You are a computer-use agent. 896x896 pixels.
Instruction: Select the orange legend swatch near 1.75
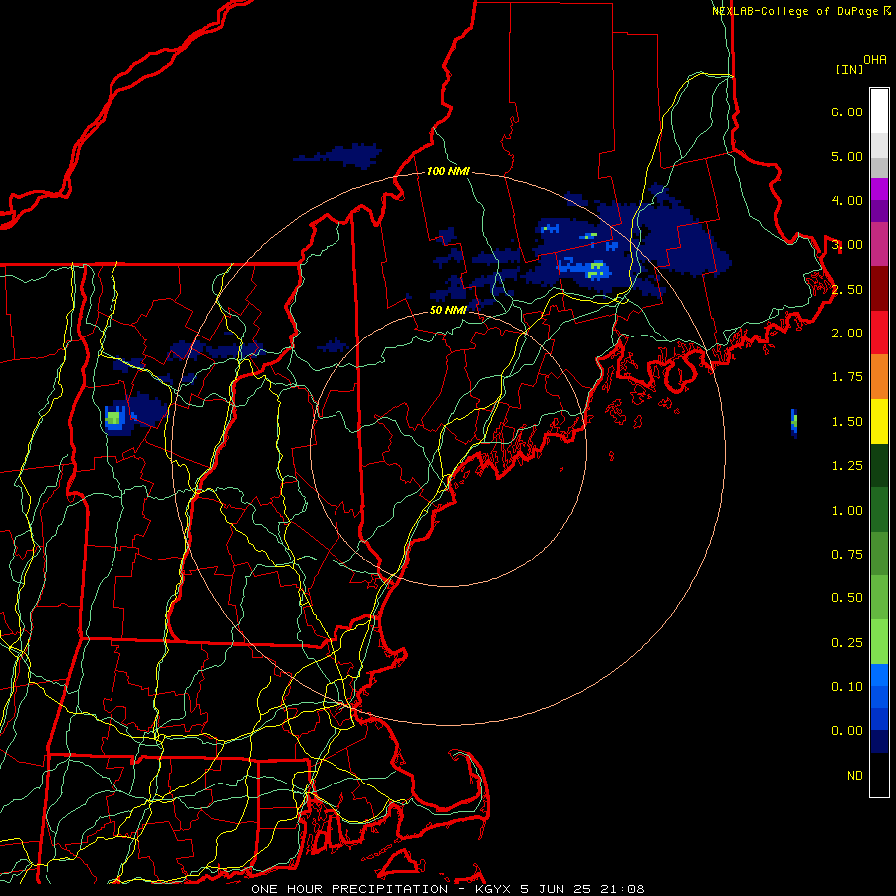879,377
